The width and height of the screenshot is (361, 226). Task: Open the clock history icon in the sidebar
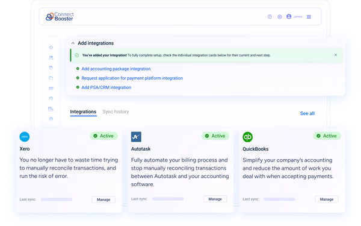51,98
